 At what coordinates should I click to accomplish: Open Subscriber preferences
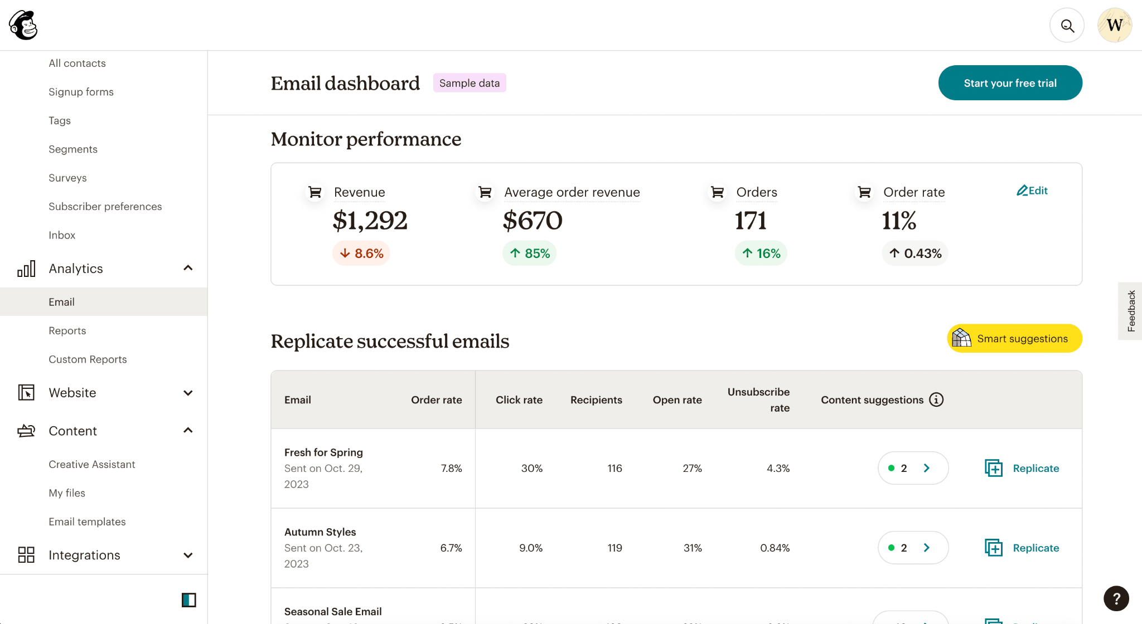(x=105, y=206)
